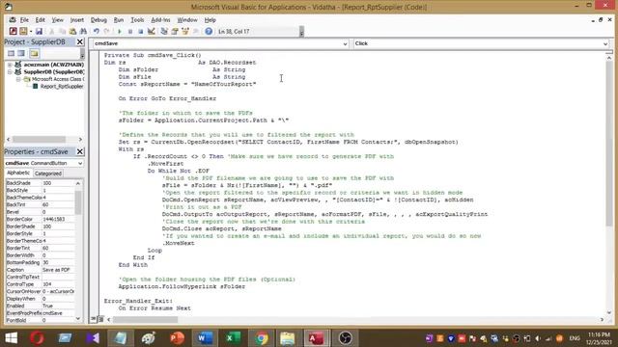Open the Add-Ins menu
The height and width of the screenshot is (347, 618).
(x=161, y=19)
